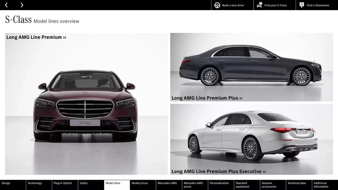Click the forward arrow in the top bar

[22, 5]
